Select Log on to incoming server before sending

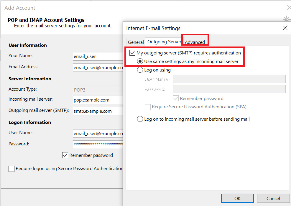(x=140, y=119)
